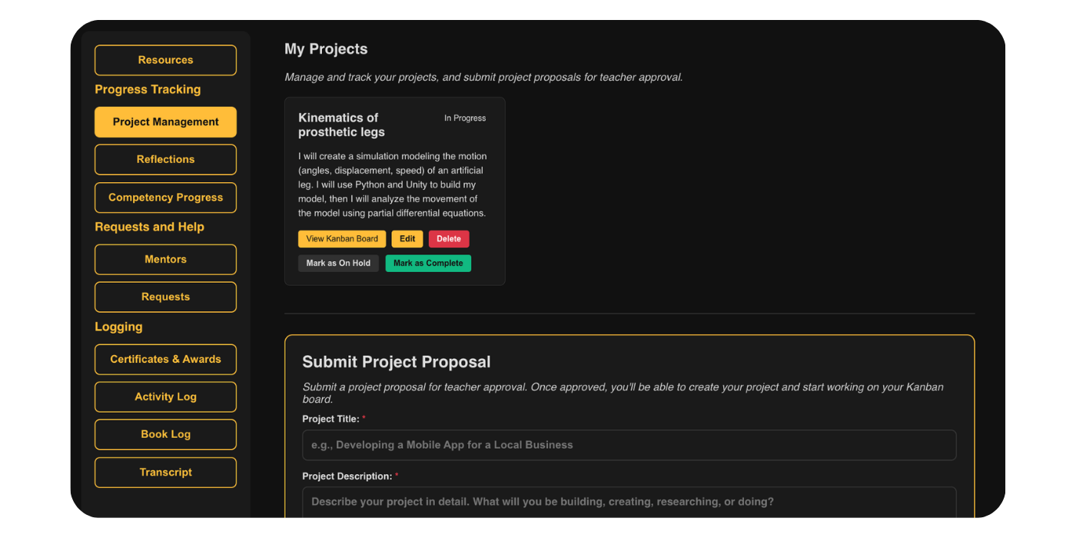The image size is (1076, 538).
Task: Delete the prosthetic legs project
Action: click(449, 238)
